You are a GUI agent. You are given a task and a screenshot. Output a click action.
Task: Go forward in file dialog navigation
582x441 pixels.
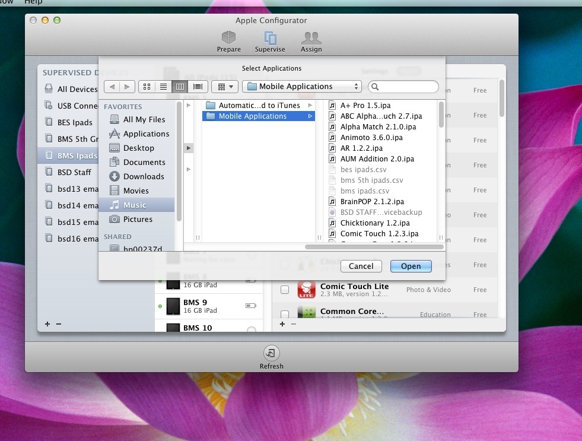tap(127, 87)
